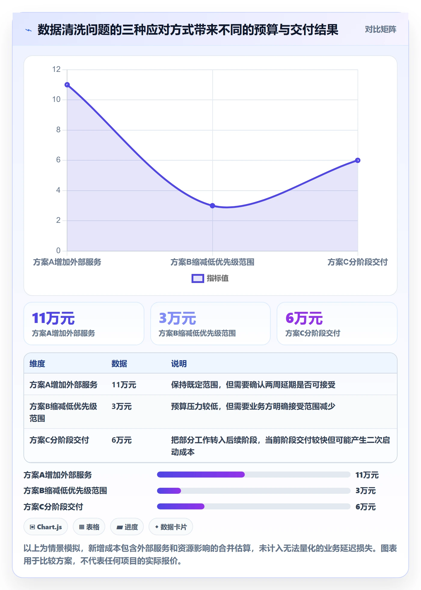The height and width of the screenshot is (590, 421).
Task: Click x-axis label 方案B缩减低优先级范围
Action: pos(212,262)
